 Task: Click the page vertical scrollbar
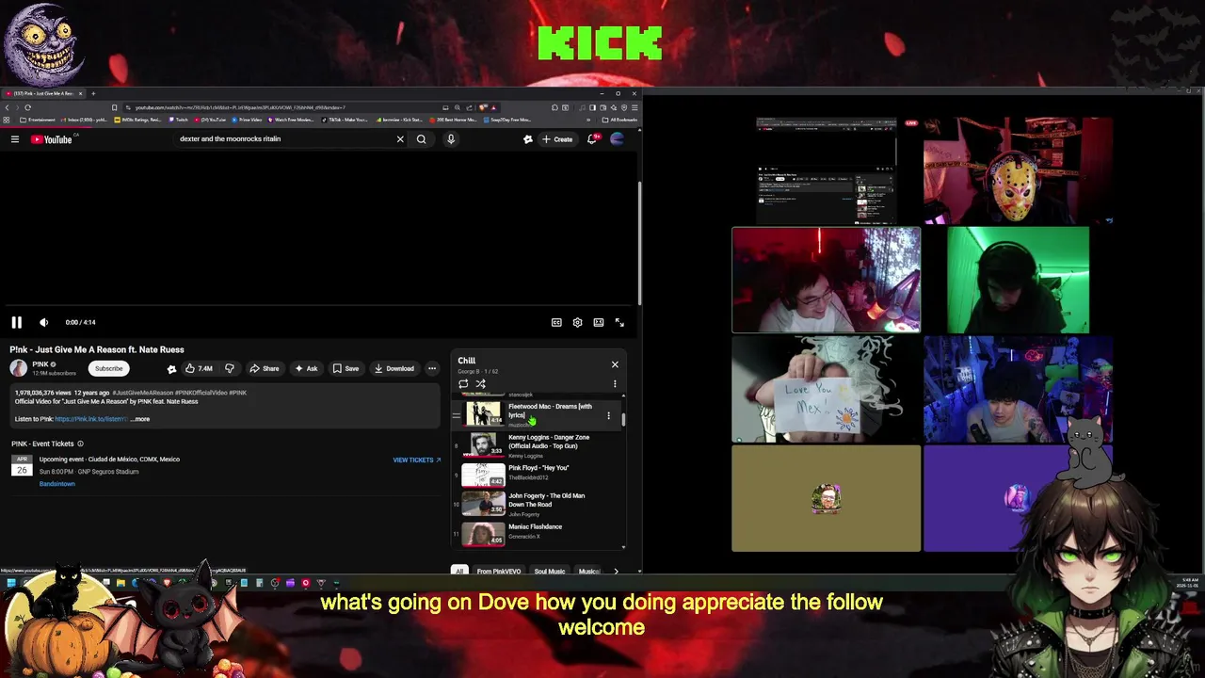pos(640,243)
